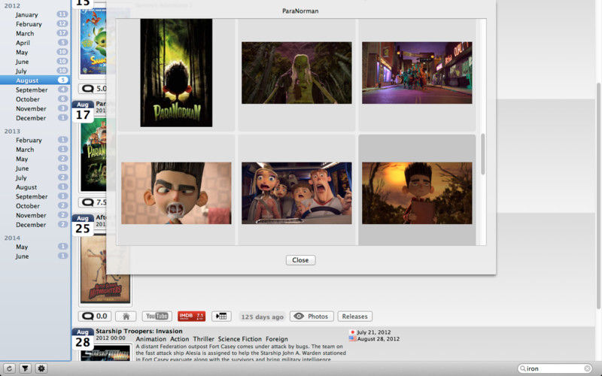Click the refresh icon in bottom toolbar
Image resolution: width=602 pixels, height=376 pixels.
pyautogui.click(x=9, y=368)
